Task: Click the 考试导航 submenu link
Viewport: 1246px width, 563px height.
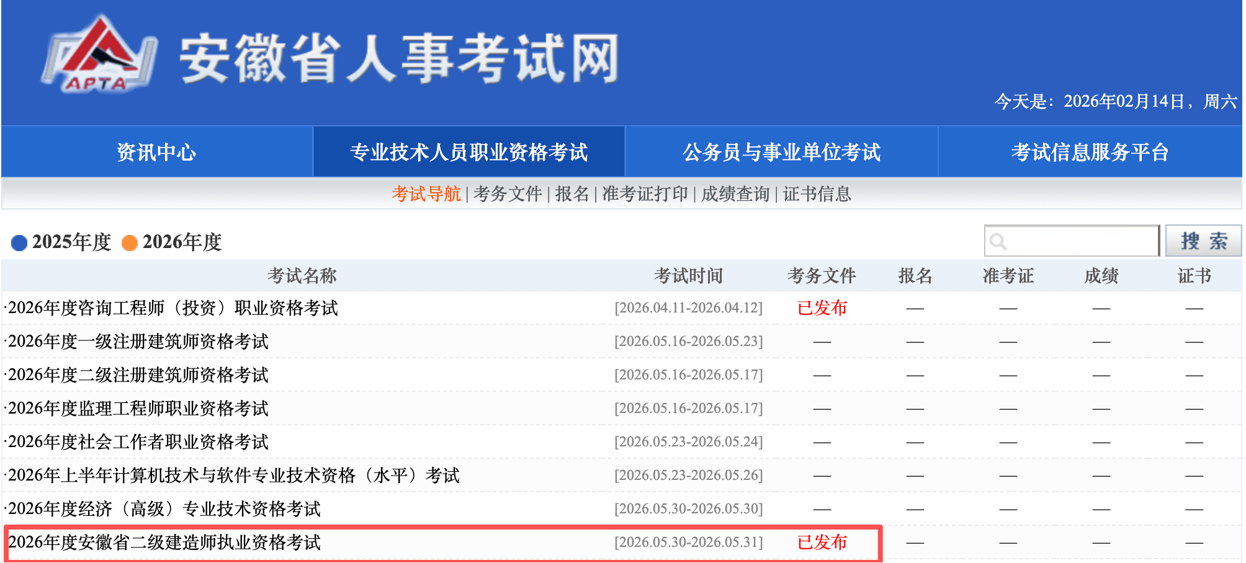Action: [426, 194]
